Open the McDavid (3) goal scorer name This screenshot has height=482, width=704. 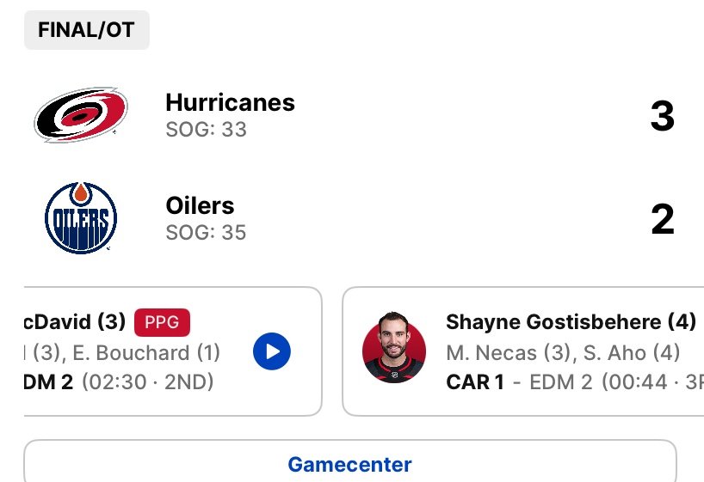click(75, 321)
